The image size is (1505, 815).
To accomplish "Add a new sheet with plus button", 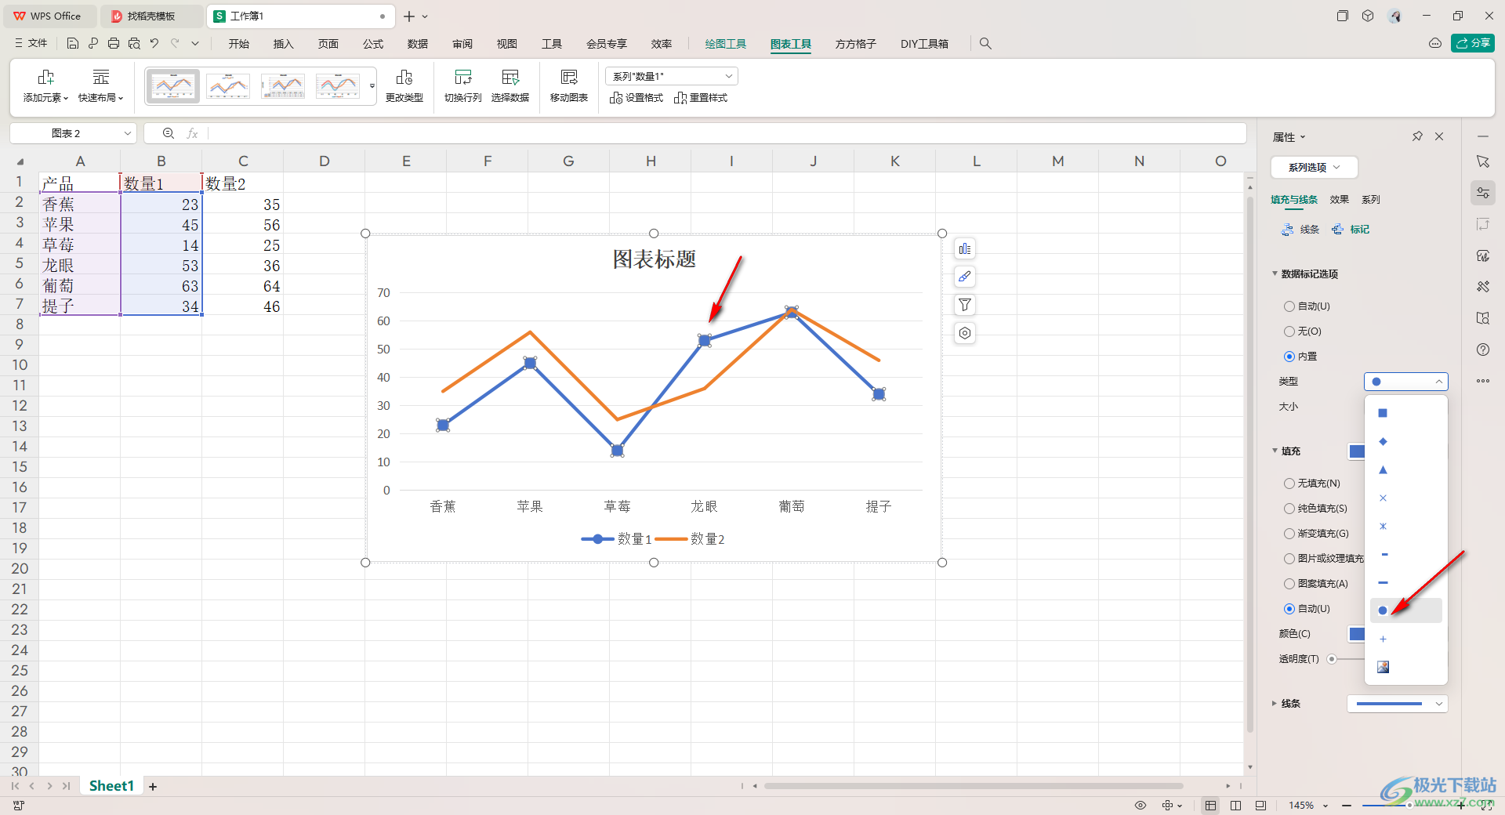I will click(153, 786).
